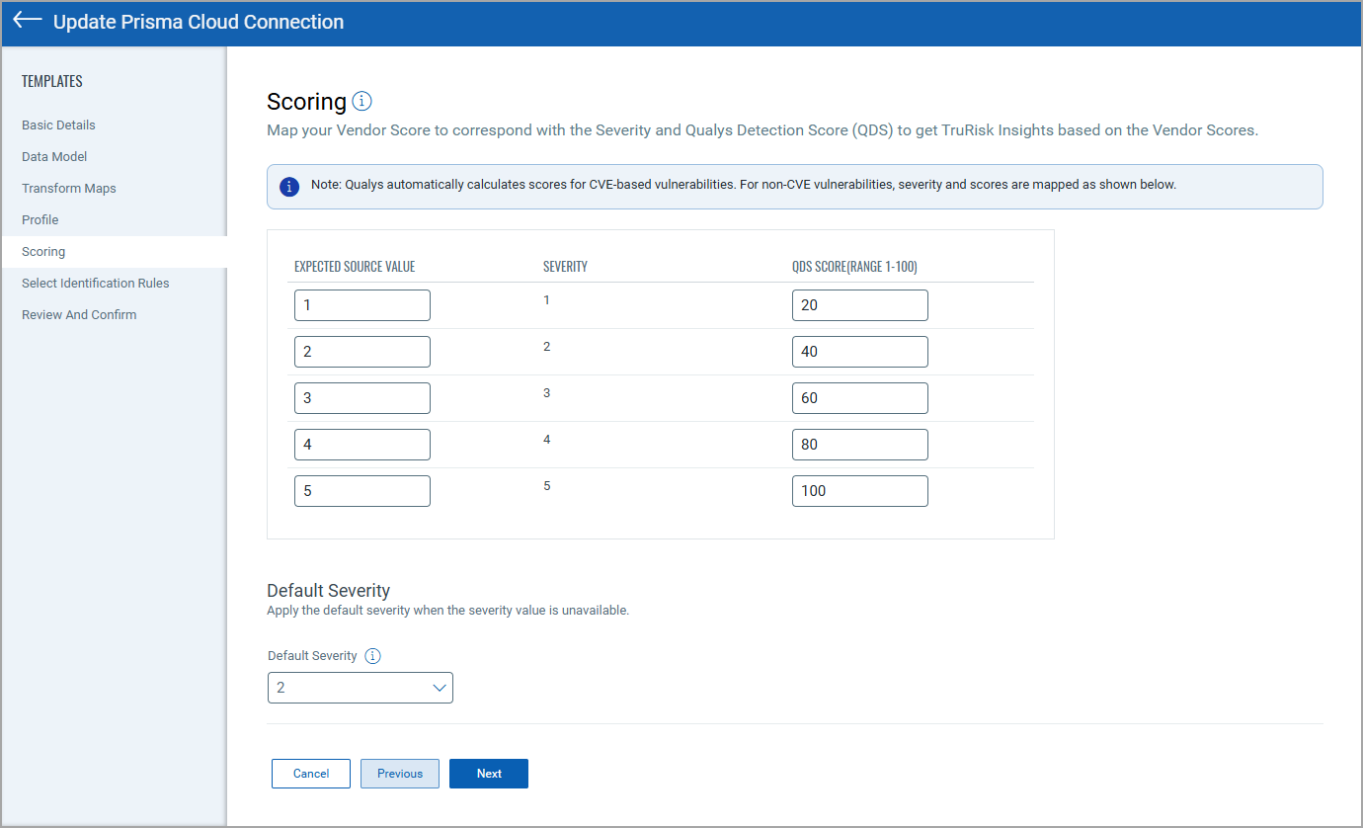Select the Scoring sidebar item
The image size is (1363, 828).
pyautogui.click(x=43, y=252)
